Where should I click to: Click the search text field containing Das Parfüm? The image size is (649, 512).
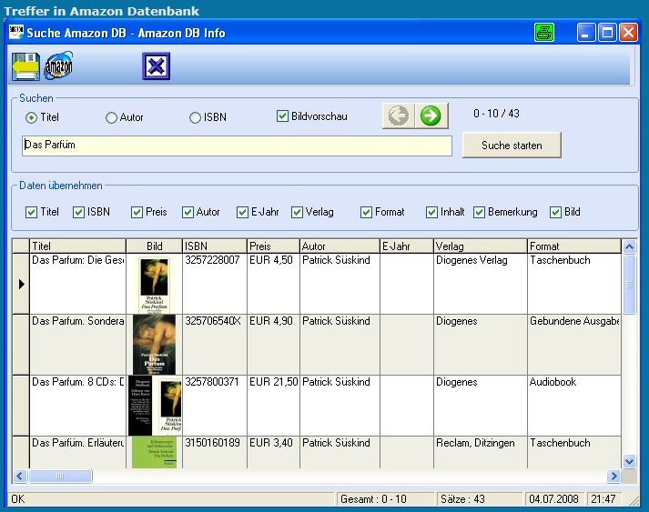237,146
